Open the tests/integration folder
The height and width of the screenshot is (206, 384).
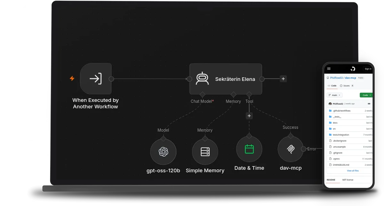(x=341, y=135)
